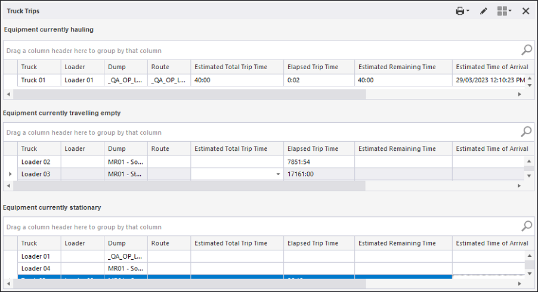Click Route column header in hauling grid
Viewport: 538px width, 292px height.
[x=169, y=67]
